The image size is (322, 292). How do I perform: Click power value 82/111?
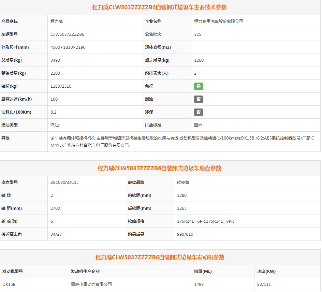click(264, 284)
